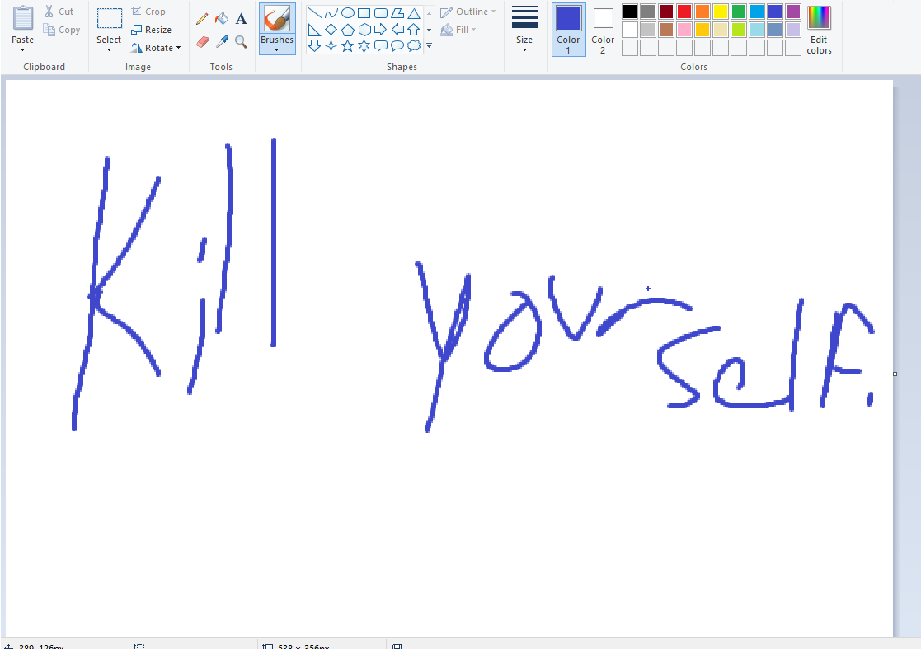Open the Brushes type dropdown arrow
Screen dimensions: 921x649
click(x=277, y=50)
